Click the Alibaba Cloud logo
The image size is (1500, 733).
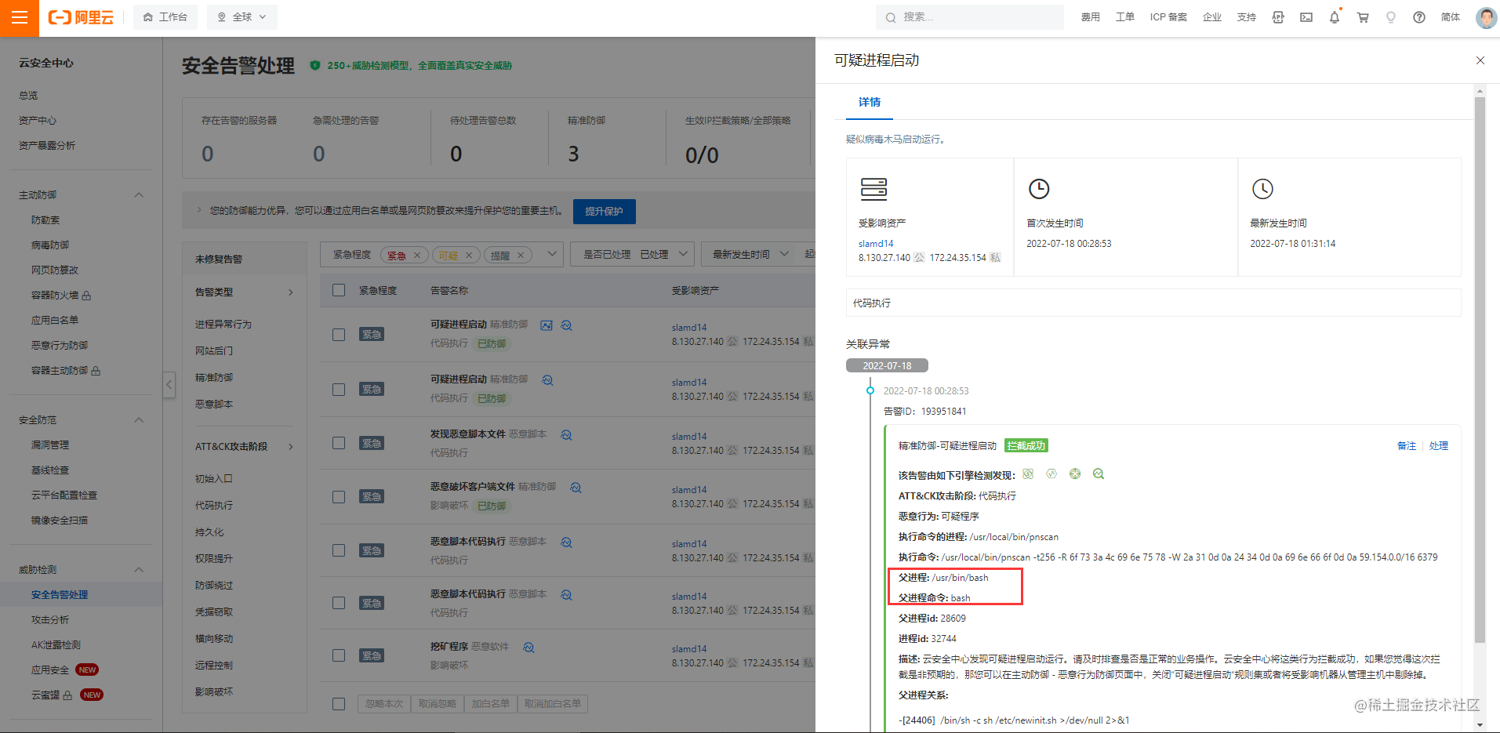tap(81, 17)
